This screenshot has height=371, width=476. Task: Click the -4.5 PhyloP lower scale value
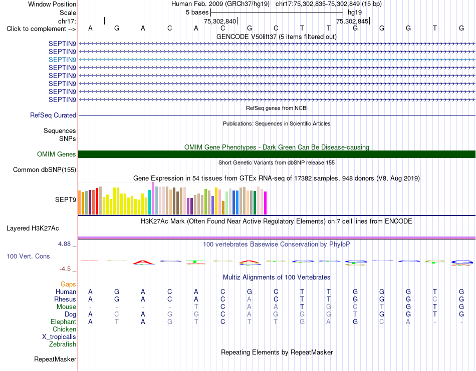pos(65,269)
